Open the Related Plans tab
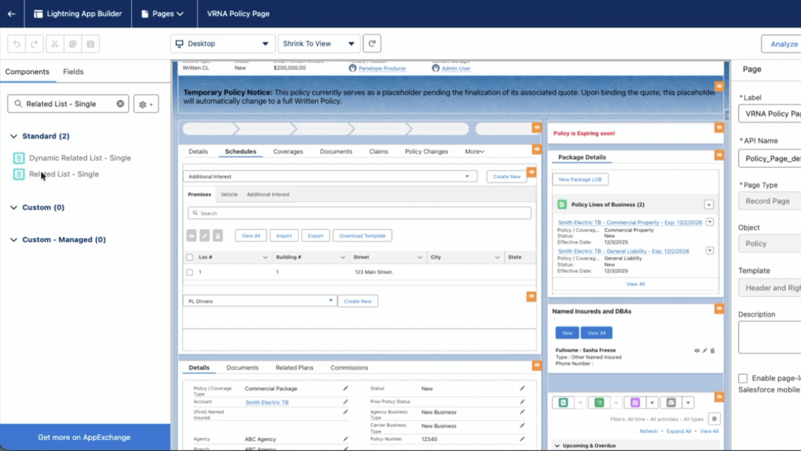This screenshot has width=801, height=451. point(294,368)
